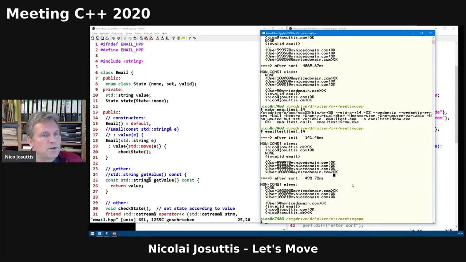Click the Find Previous toolbar icon
Image resolution: width=466 pixels, height=262 pixels.
(151, 38)
